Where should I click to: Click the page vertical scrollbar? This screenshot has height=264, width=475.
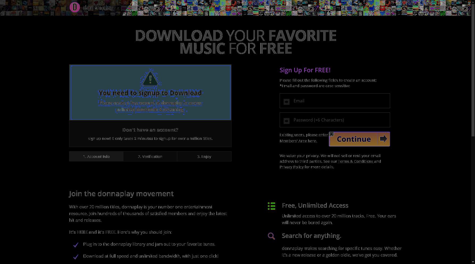point(473,132)
